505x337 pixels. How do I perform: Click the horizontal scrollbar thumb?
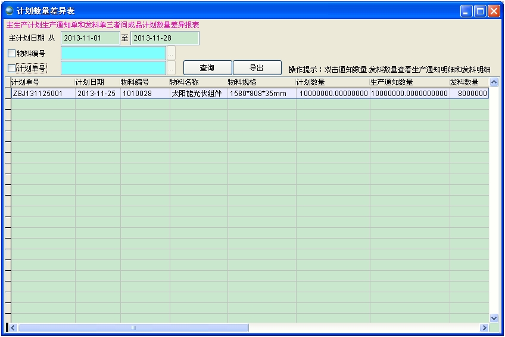(x=133, y=327)
